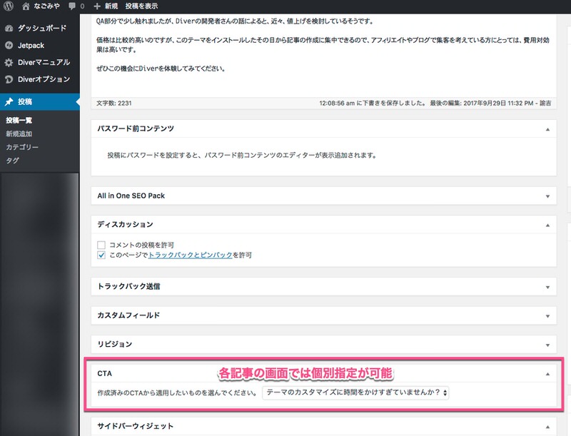Enable the コメントの投稿を許可 checkbox
The height and width of the screenshot is (436, 571).
[100, 245]
